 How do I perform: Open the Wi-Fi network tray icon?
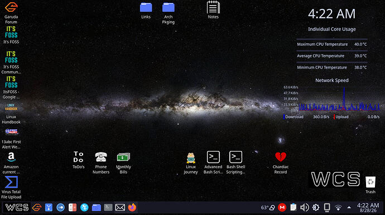338,208
